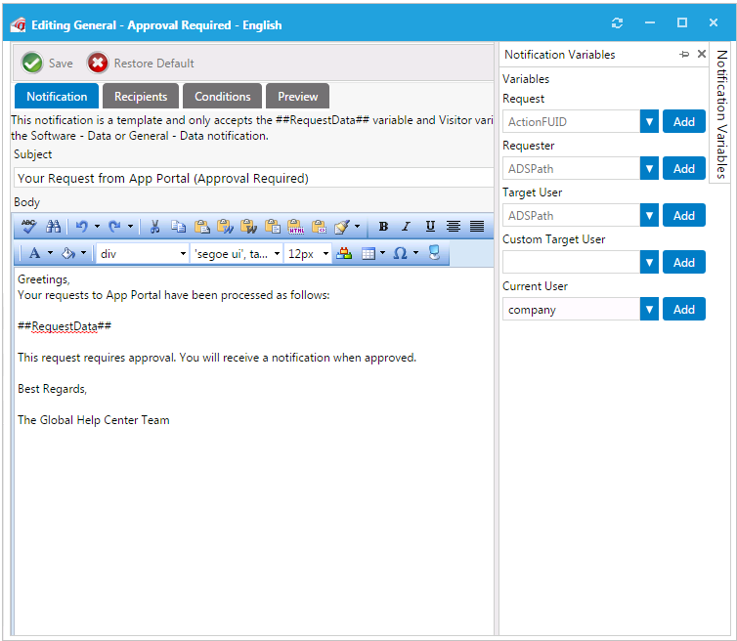The height and width of the screenshot is (641, 737).
Task: Expand the Request variable dropdown showing ActionFUID
Action: click(x=649, y=122)
